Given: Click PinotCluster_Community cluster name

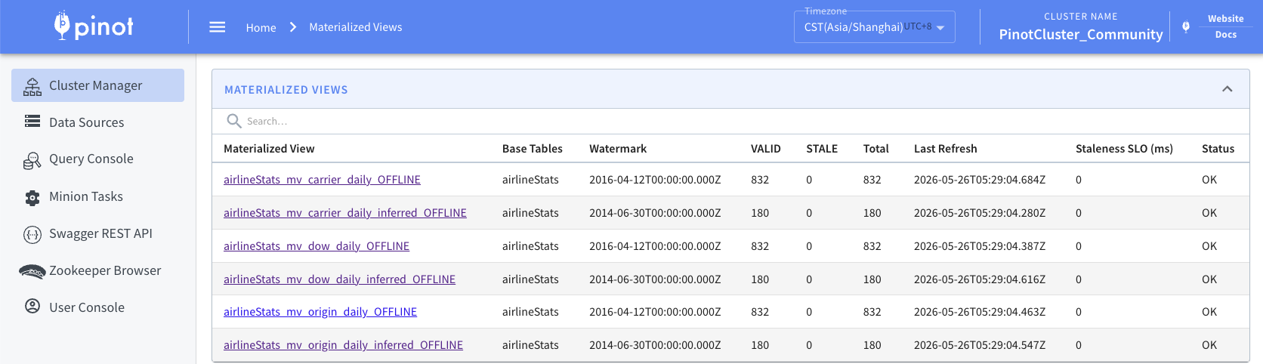Looking at the screenshot, I should 1081,34.
